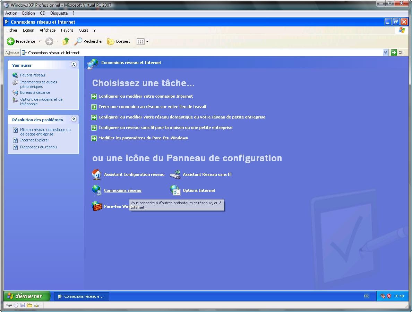Click the Connexions réseau underlined link

coord(123,190)
